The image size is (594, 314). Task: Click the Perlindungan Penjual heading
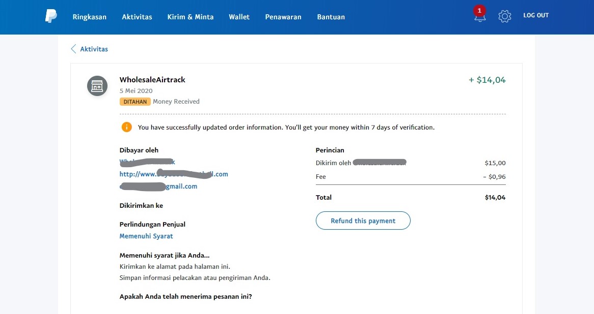click(x=152, y=224)
